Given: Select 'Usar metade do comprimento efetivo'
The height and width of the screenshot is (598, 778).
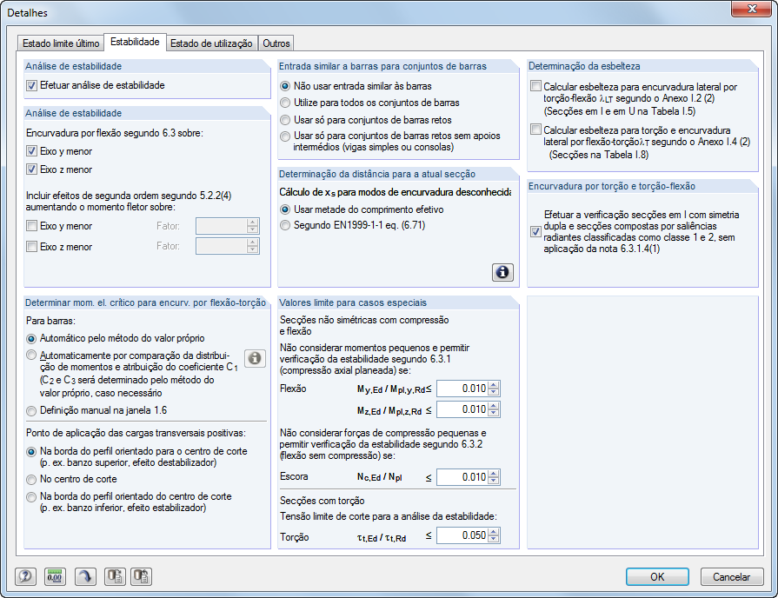Looking at the screenshot, I should (285, 209).
